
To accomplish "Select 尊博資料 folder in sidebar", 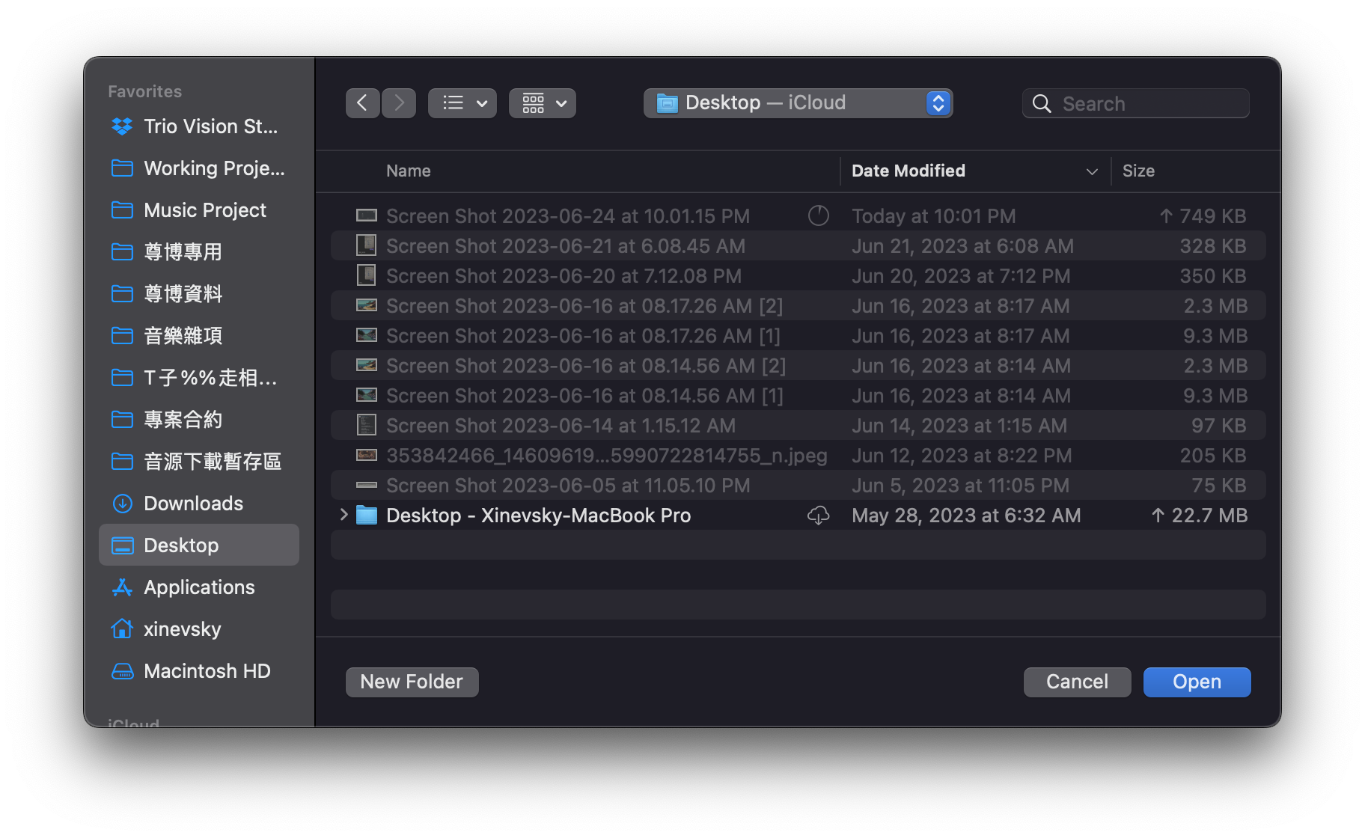I will click(x=199, y=294).
